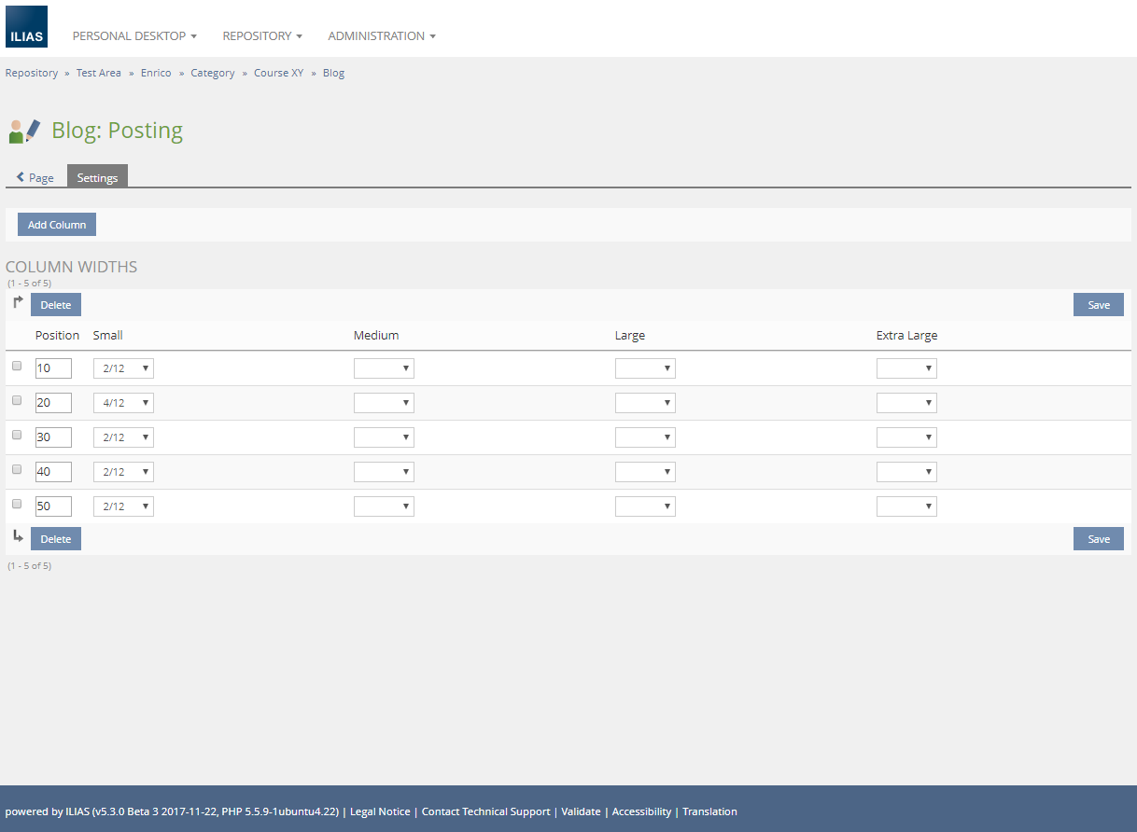This screenshot has width=1137, height=832.
Task: Click the bottom Delete button
Action: pos(56,539)
